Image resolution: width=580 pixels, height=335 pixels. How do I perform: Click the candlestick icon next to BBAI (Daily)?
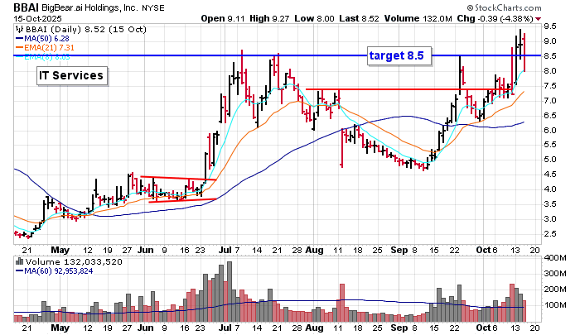pyautogui.click(x=18, y=28)
